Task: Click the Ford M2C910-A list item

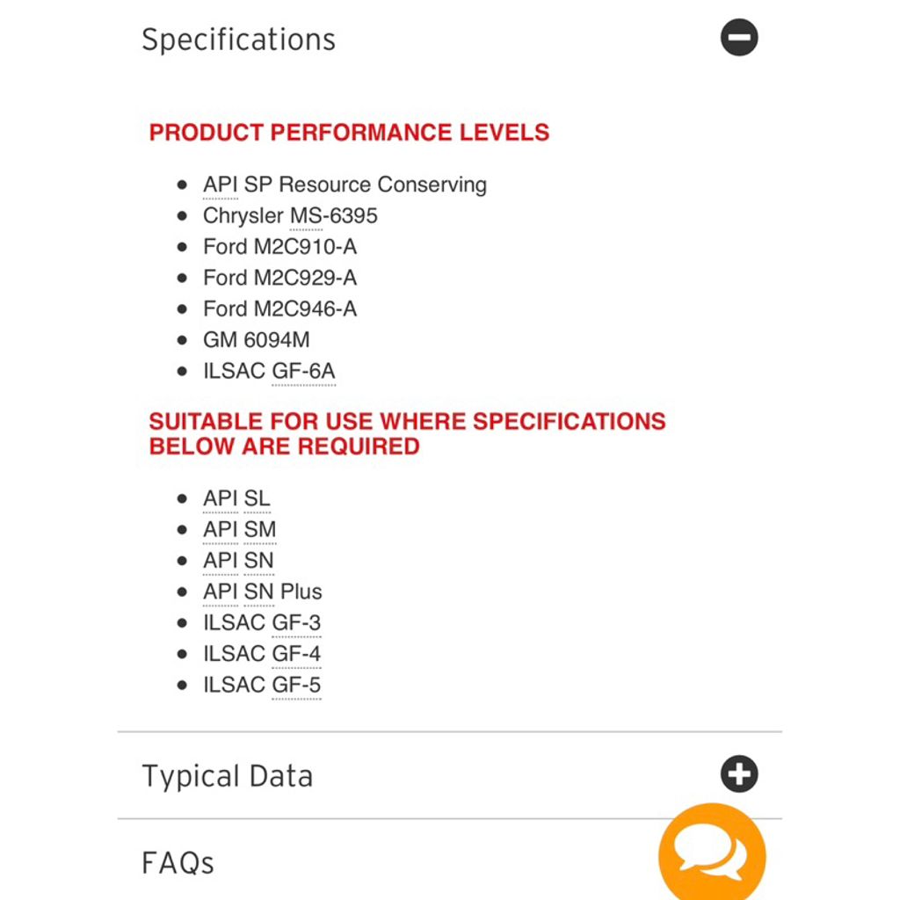Action: tap(280, 247)
